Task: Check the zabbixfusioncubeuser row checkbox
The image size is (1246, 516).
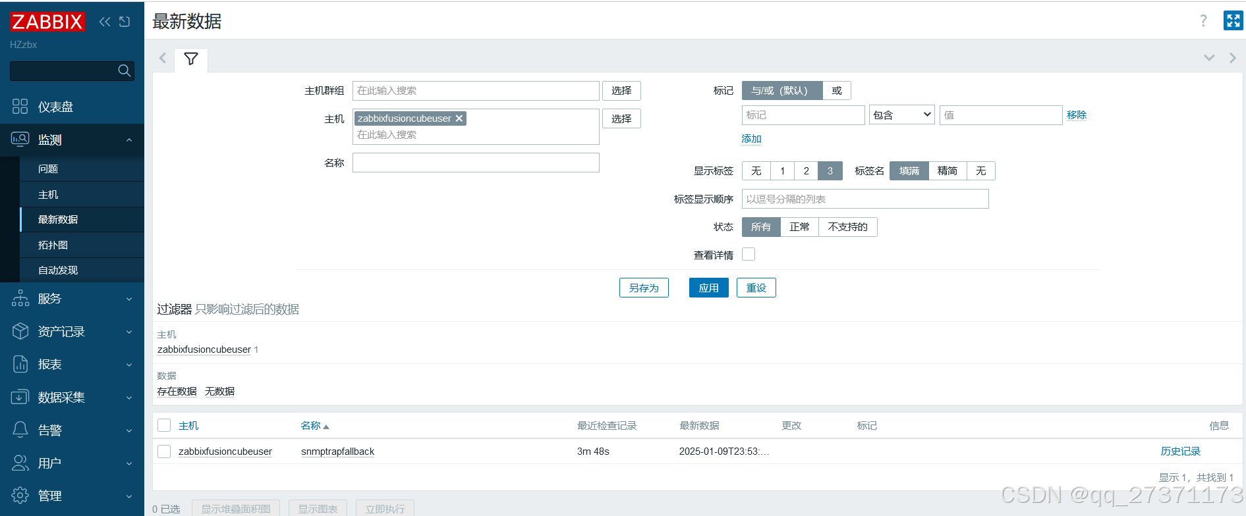Action: 164,451
